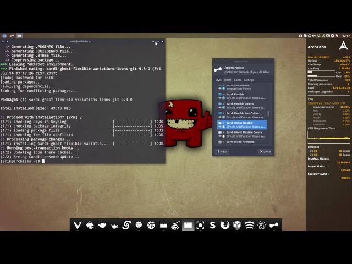Viewport: 352px width, 264px height.
Task: Click the cloud sync tray icon
Action: [310, 36]
